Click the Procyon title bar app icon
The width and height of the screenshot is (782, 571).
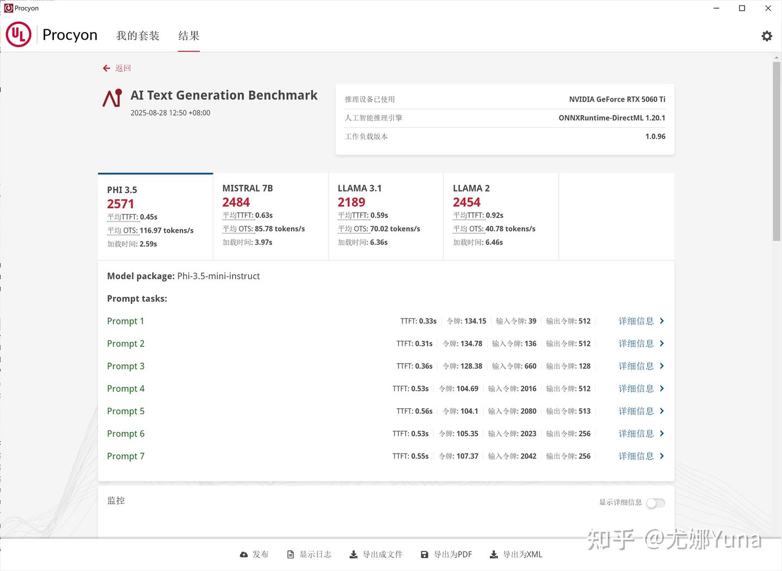coord(9,8)
